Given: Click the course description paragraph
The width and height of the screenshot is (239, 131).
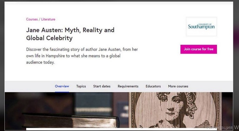Looking at the screenshot, I should coord(82,56).
